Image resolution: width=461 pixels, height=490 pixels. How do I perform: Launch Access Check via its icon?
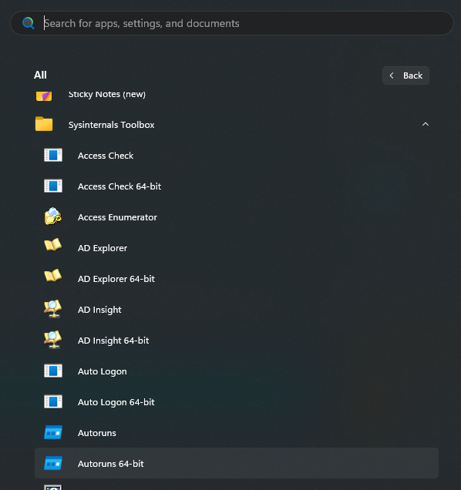(x=53, y=155)
